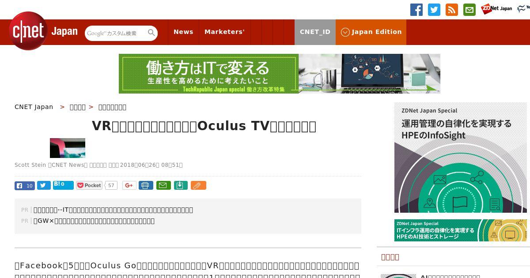Click the article headline mentioning Oculus TV
This screenshot has width=530, height=278.
point(204,126)
